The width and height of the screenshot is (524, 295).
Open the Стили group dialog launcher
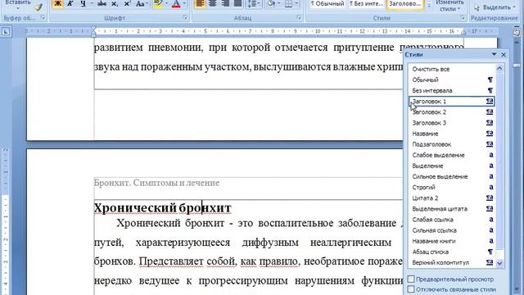(463, 18)
